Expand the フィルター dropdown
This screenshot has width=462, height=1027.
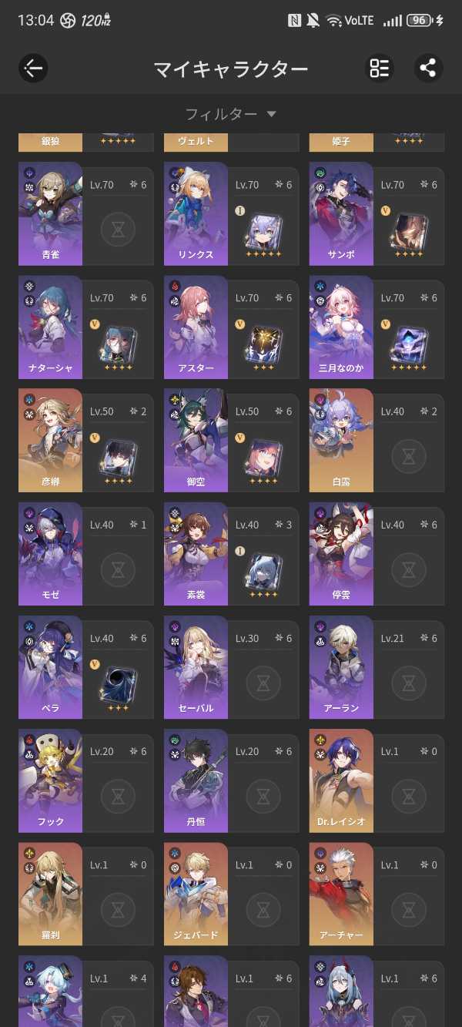(x=231, y=114)
